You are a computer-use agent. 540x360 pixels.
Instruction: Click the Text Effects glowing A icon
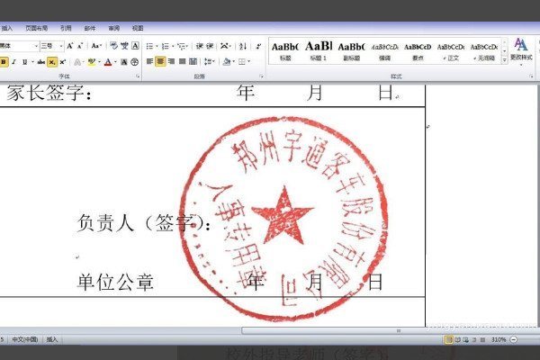coord(77,62)
